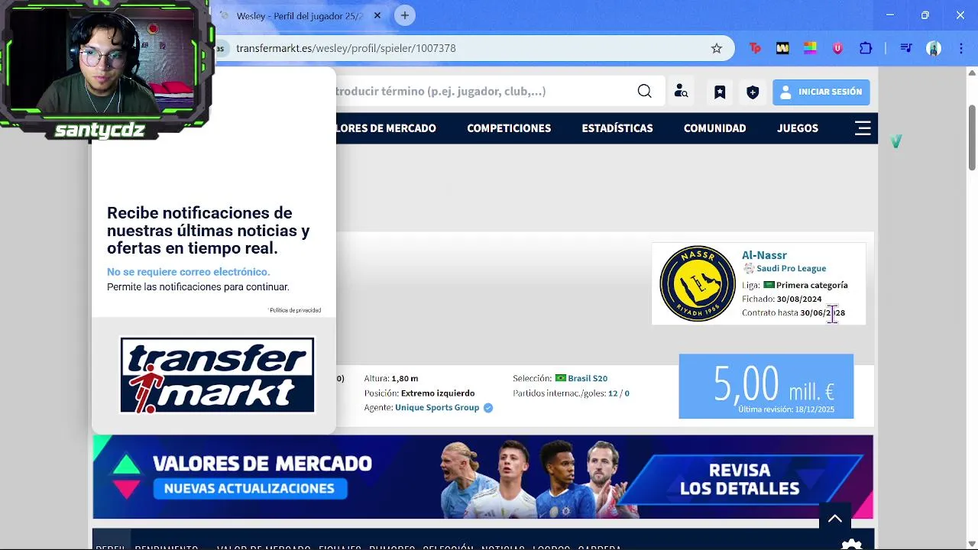Click the position text Extremo izquierdo
Viewport: 978px width, 550px height.
[438, 393]
